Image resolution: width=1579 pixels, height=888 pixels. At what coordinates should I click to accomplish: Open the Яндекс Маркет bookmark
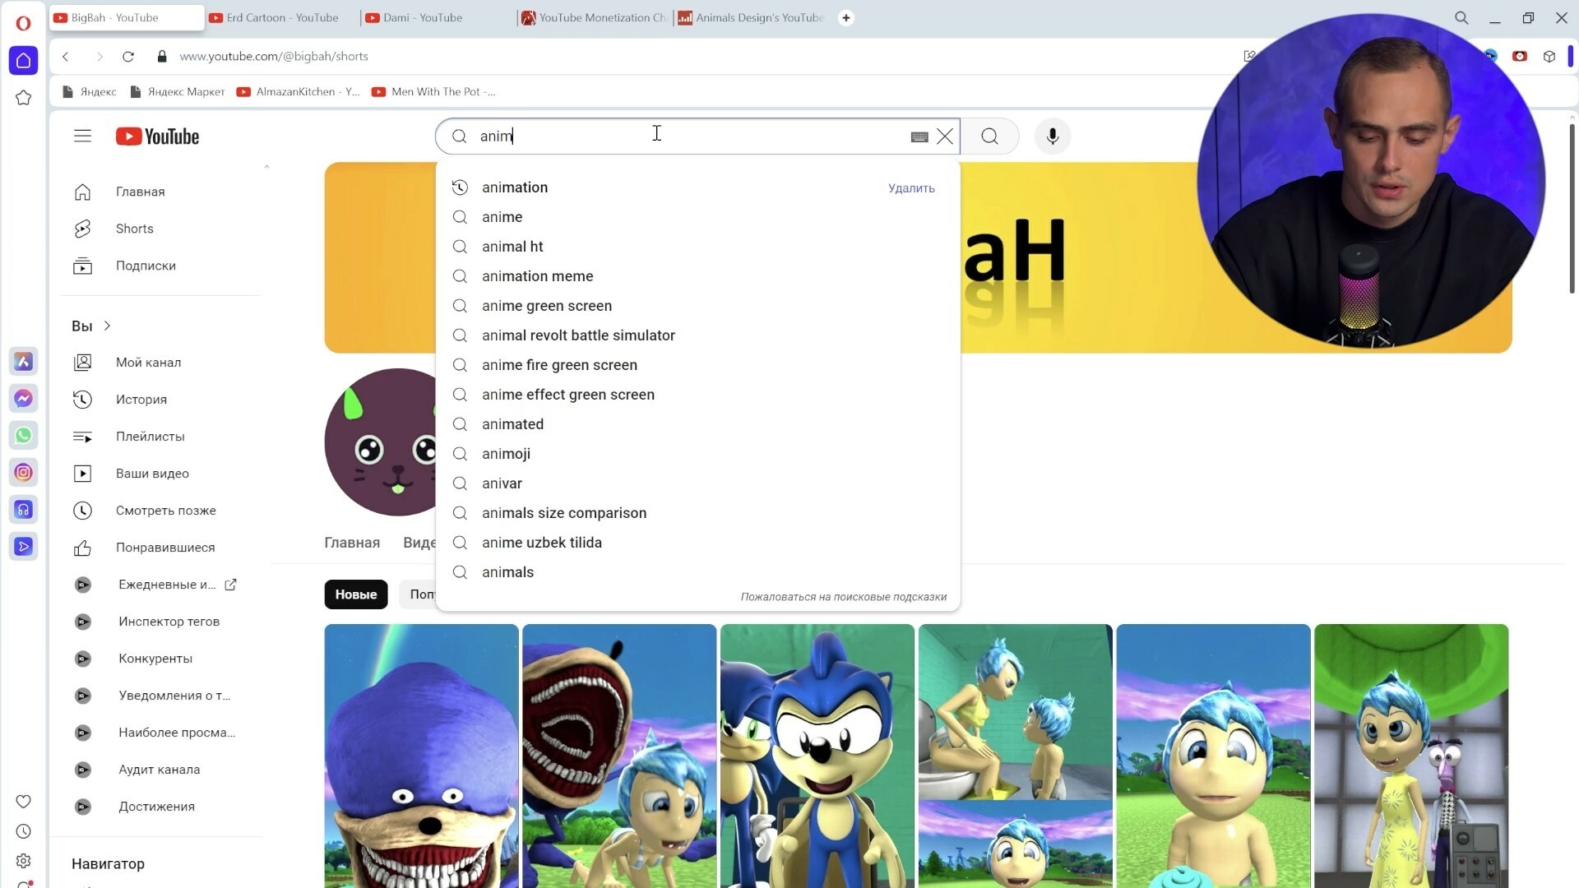178,91
